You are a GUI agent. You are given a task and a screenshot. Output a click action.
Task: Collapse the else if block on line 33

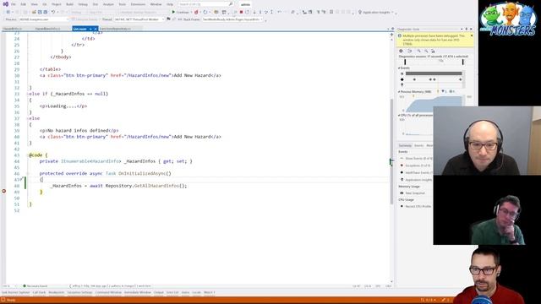coord(28,94)
